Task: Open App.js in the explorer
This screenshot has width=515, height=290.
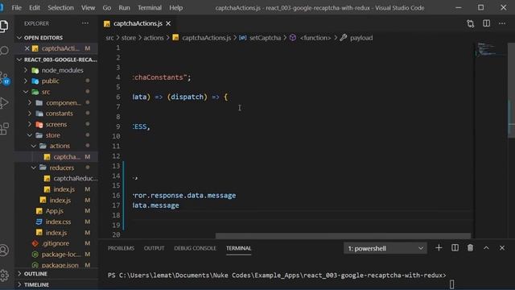Action: click(56, 211)
